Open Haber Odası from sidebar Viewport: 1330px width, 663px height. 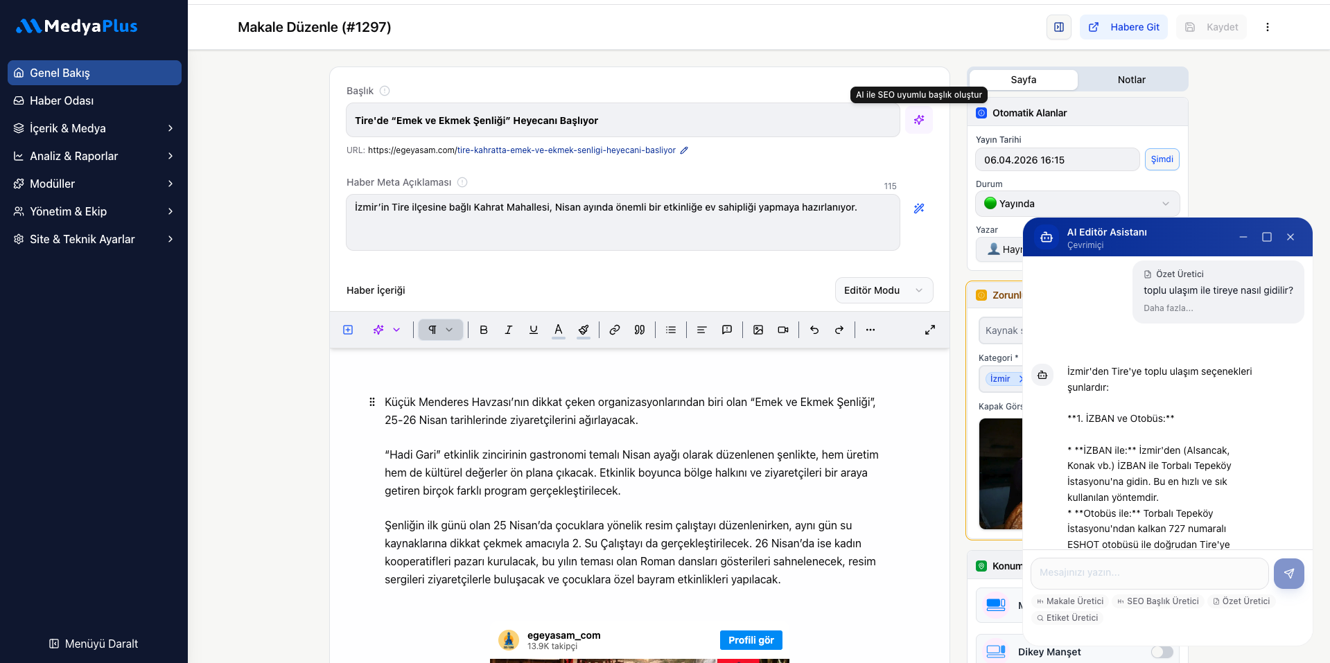(x=62, y=100)
